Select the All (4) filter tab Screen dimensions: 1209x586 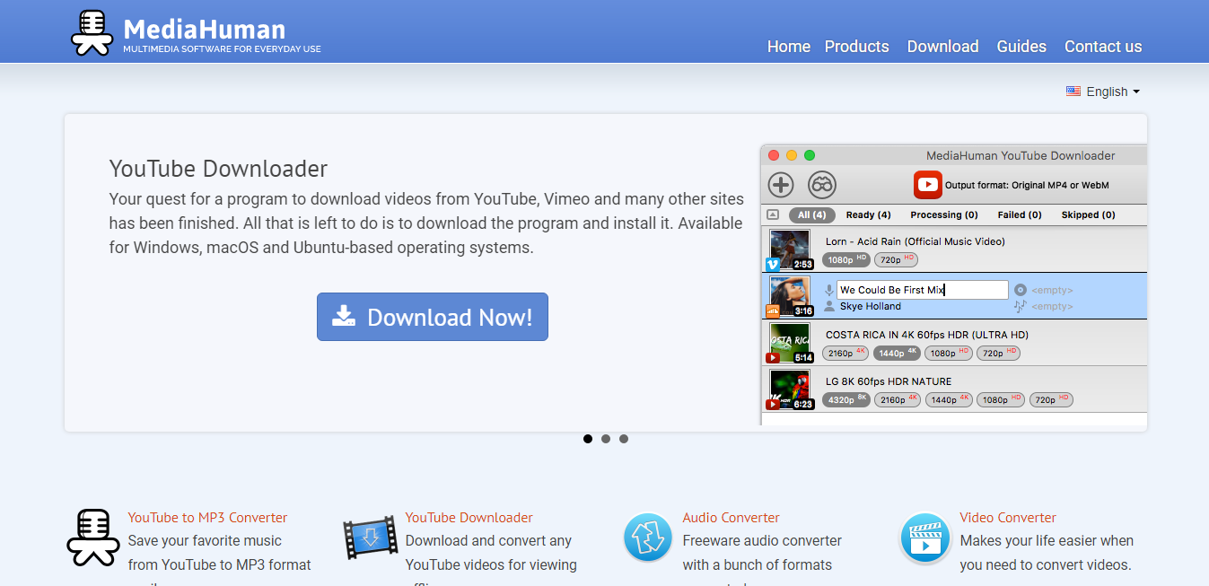pos(812,215)
